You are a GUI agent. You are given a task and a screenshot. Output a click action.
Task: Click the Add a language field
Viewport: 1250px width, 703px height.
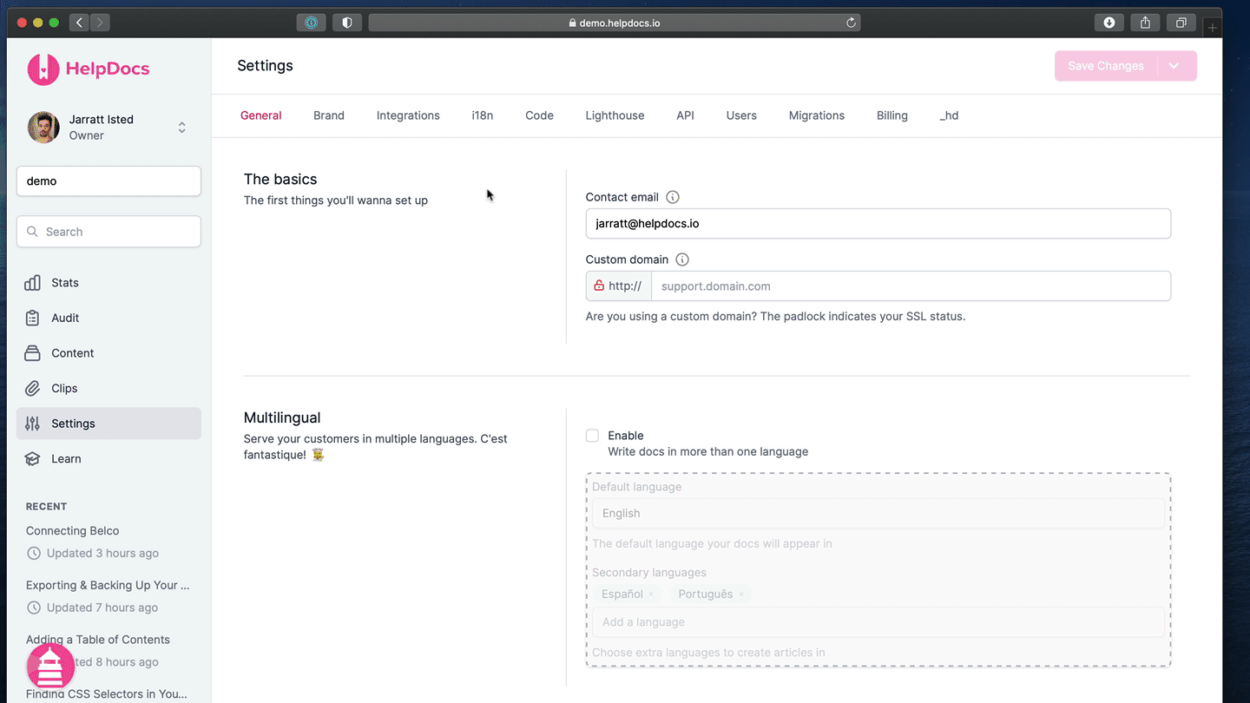[x=878, y=622]
